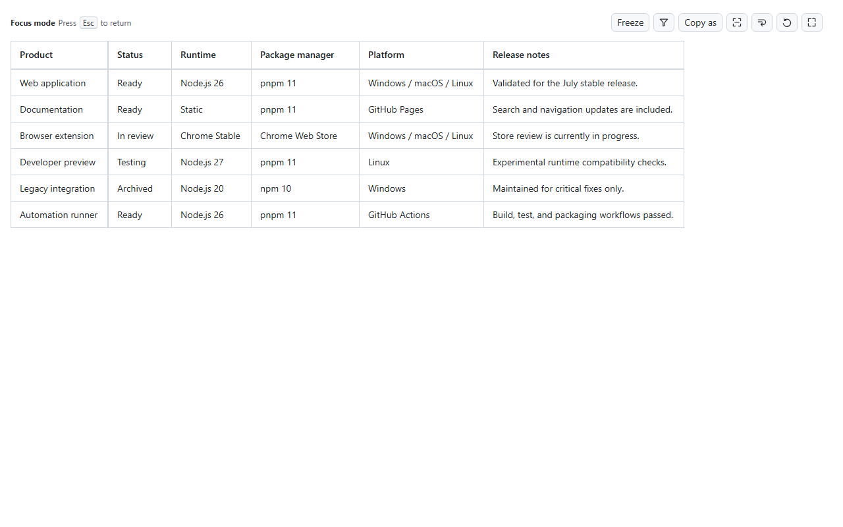Select the GitHub Actions cell

coord(421,215)
